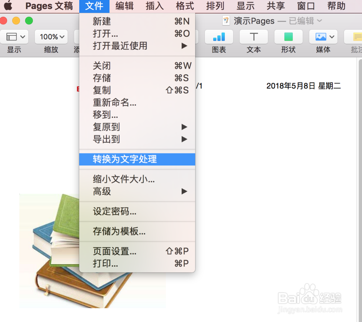This screenshot has height=322, width=362.
Task: Open the 格式 menu
Action: tap(185, 6)
